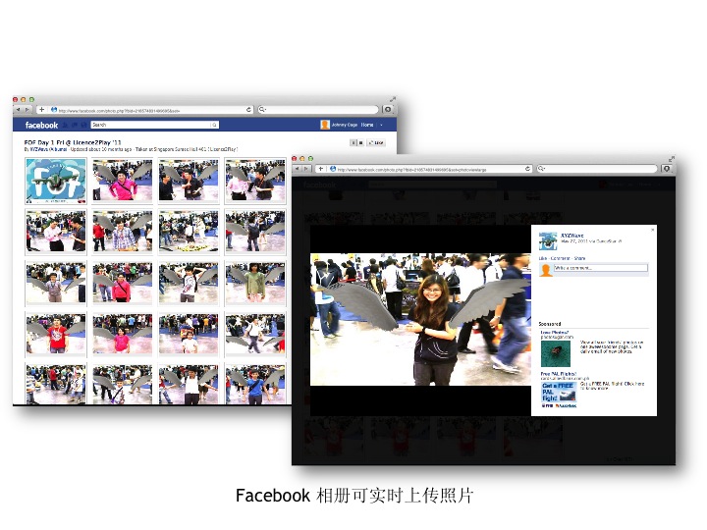Viewport: 707px width, 530px height.
Task: Add bookmark plus button in photo viewer window
Action: point(320,169)
